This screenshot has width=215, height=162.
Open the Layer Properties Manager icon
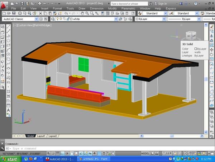[53, 19]
